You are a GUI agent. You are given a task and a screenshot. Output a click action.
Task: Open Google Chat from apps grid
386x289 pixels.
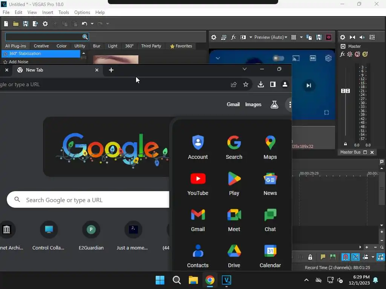[270, 219]
